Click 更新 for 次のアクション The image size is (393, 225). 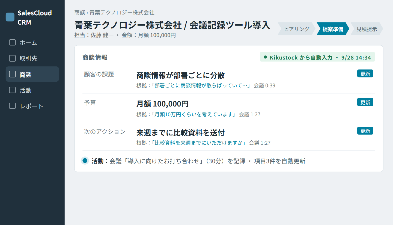[x=365, y=131]
